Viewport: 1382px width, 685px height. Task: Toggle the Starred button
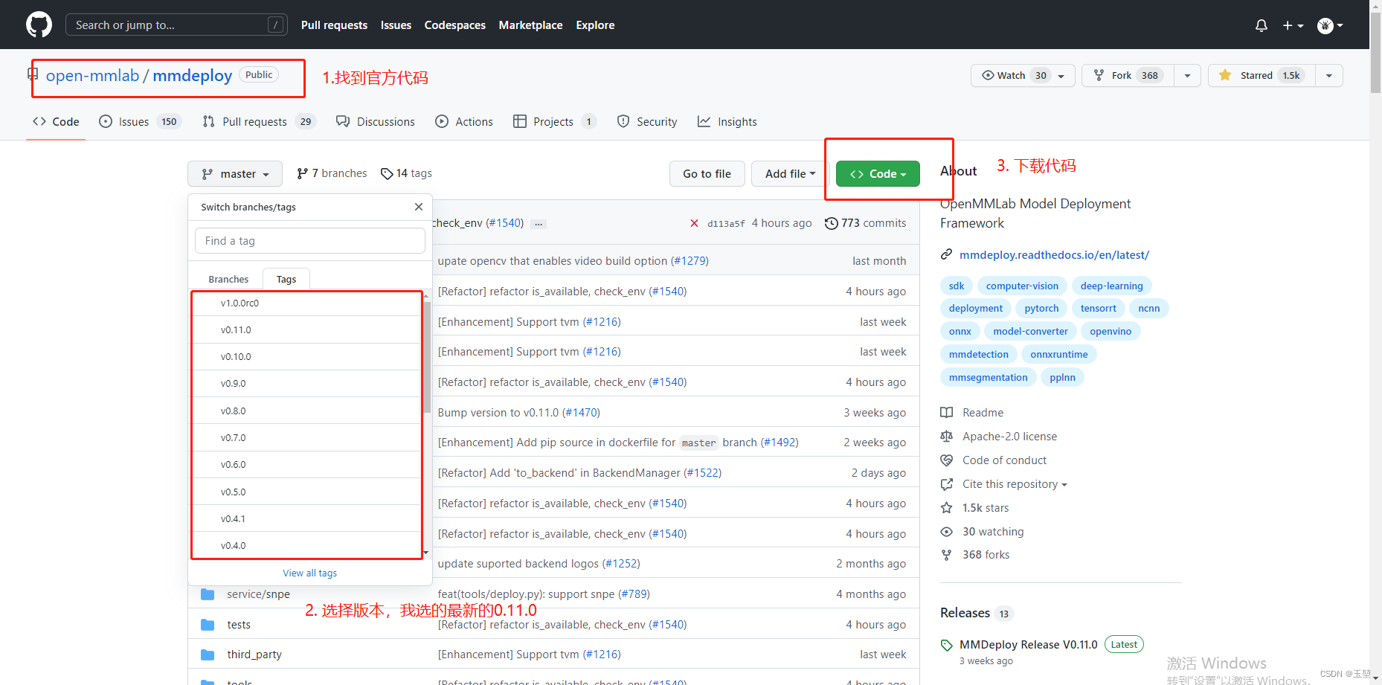coord(1262,75)
